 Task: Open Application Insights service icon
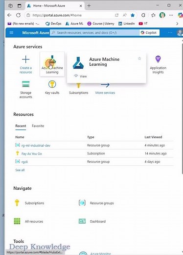pyautogui.click(x=158, y=59)
